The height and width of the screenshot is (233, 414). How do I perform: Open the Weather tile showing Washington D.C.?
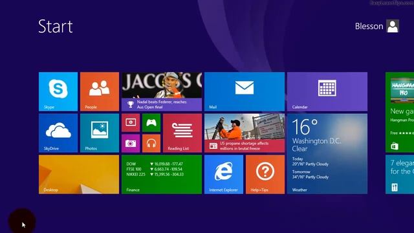tap(327, 154)
